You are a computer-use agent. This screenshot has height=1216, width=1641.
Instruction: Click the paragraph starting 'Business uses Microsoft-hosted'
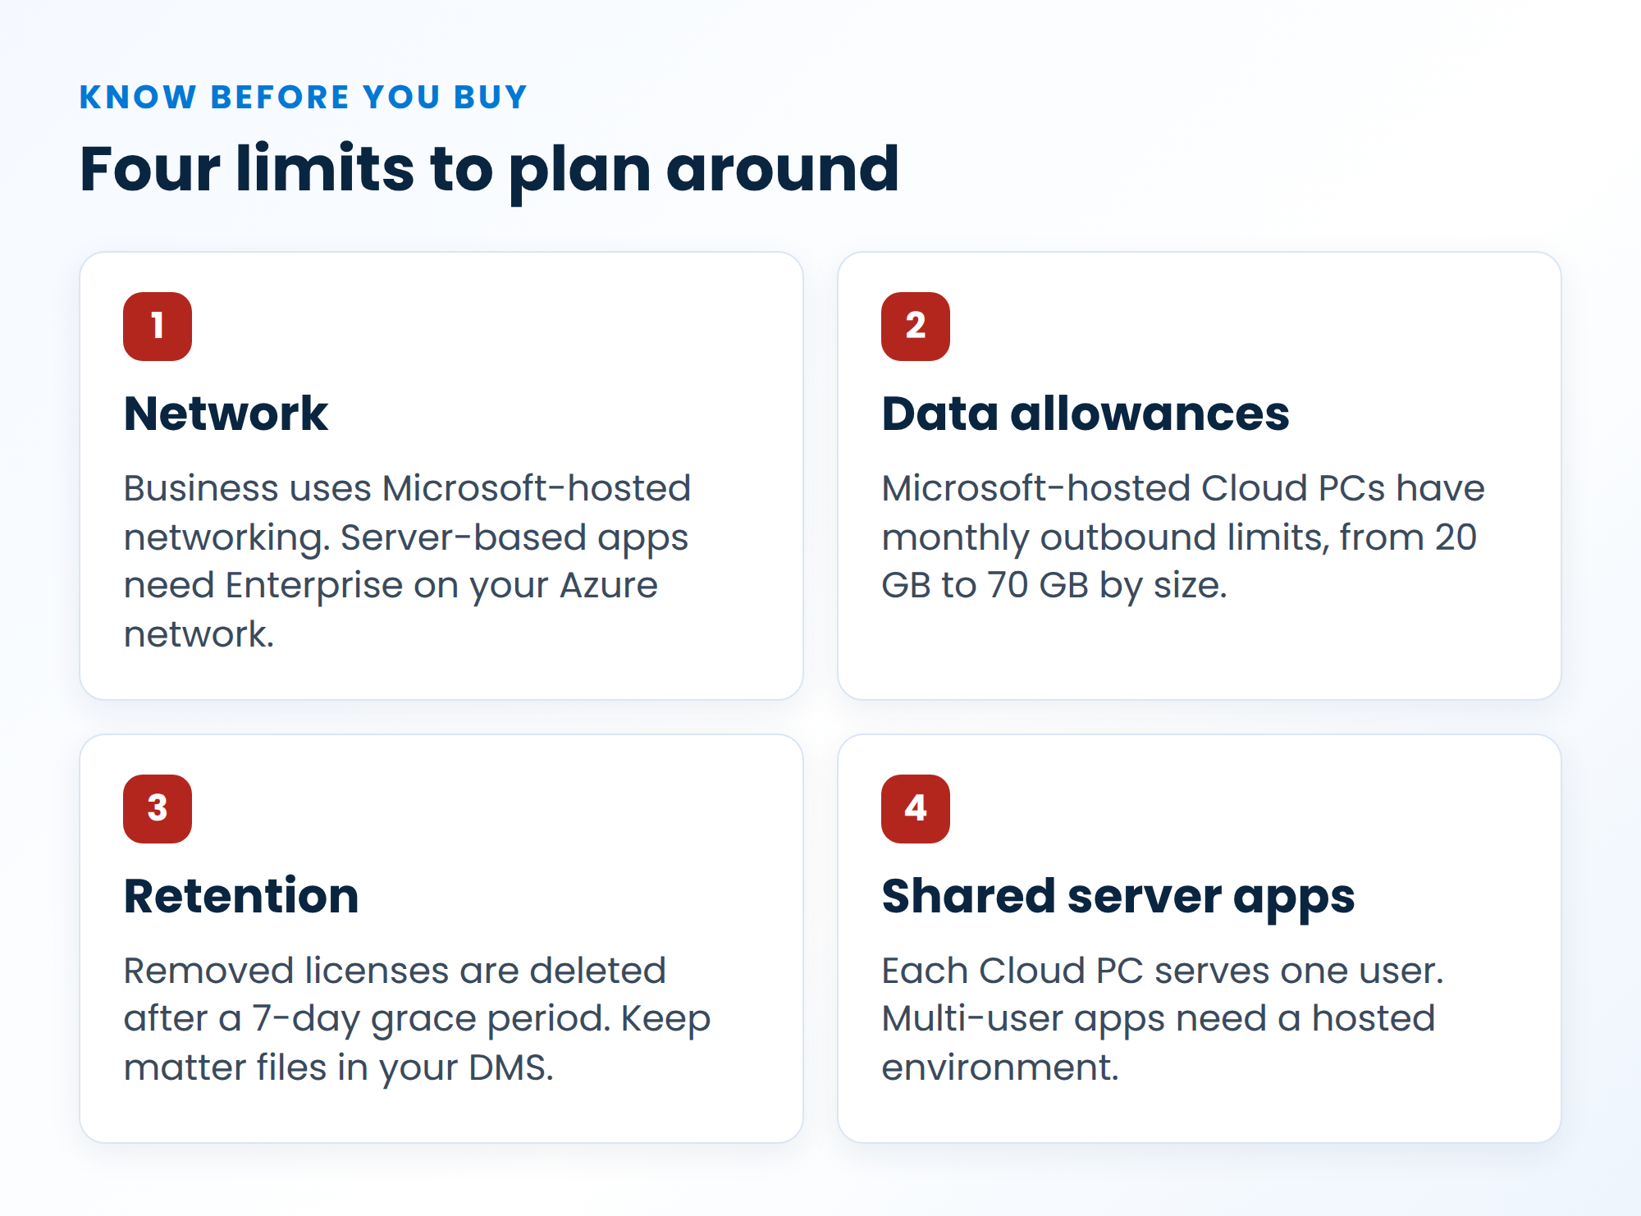click(408, 561)
